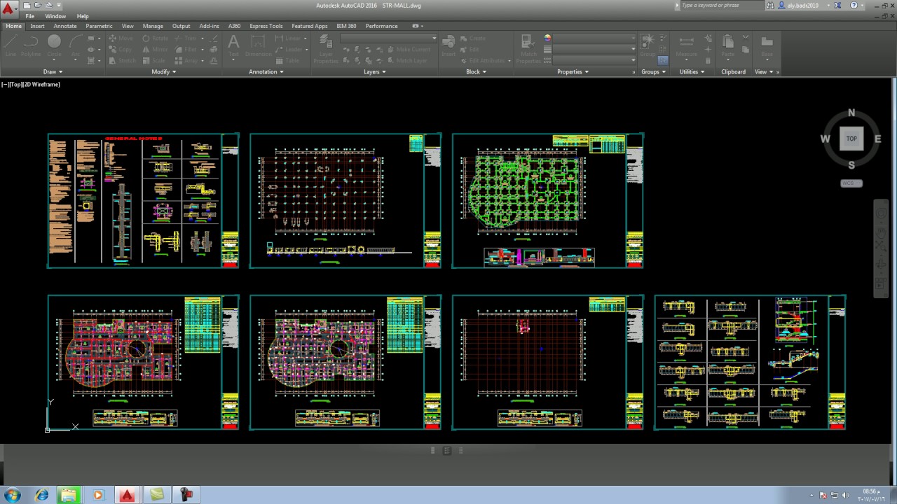Click Match Layer button
The width and height of the screenshot is (897, 504).
pyautogui.click(x=407, y=61)
